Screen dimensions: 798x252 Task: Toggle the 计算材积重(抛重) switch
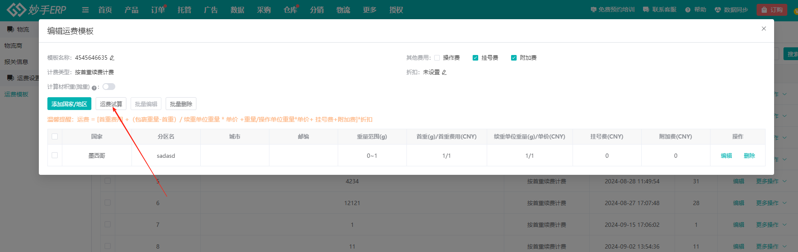[109, 87]
